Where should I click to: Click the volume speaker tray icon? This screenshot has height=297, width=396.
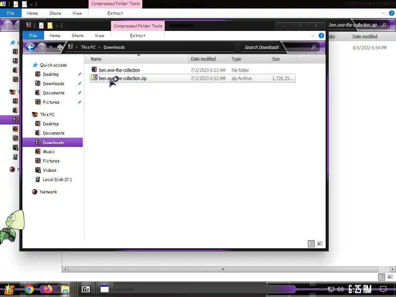340,289
